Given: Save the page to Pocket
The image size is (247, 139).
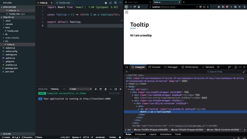Looking at the screenshot, I should 201,7.
